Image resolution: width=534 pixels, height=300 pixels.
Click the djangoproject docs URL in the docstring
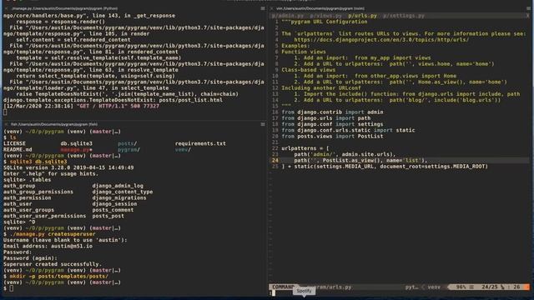(381, 40)
